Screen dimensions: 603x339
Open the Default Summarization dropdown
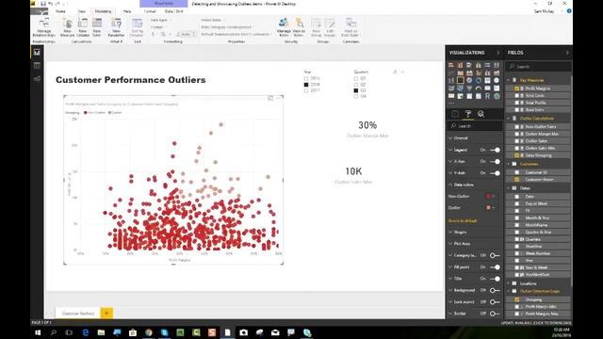(236, 34)
